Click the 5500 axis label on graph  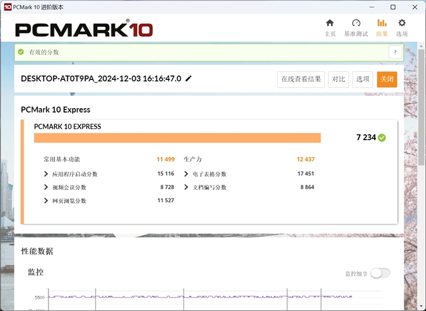(x=40, y=297)
